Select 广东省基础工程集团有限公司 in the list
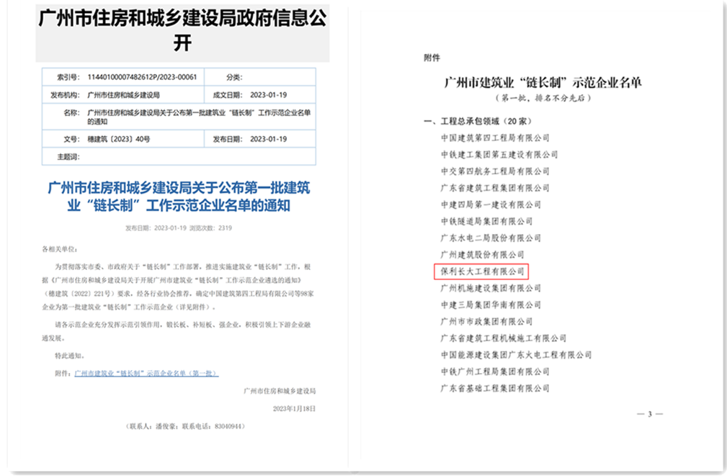 click(x=495, y=388)
